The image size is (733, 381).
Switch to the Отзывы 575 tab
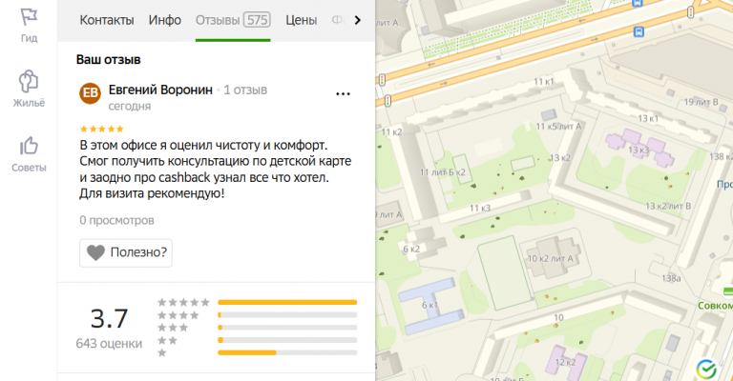coord(233,20)
